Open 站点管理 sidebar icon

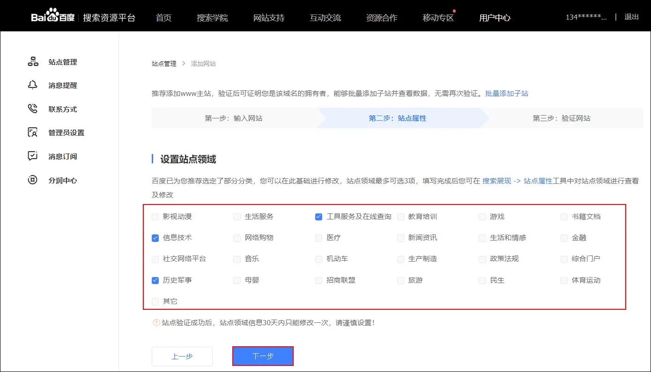click(x=33, y=62)
